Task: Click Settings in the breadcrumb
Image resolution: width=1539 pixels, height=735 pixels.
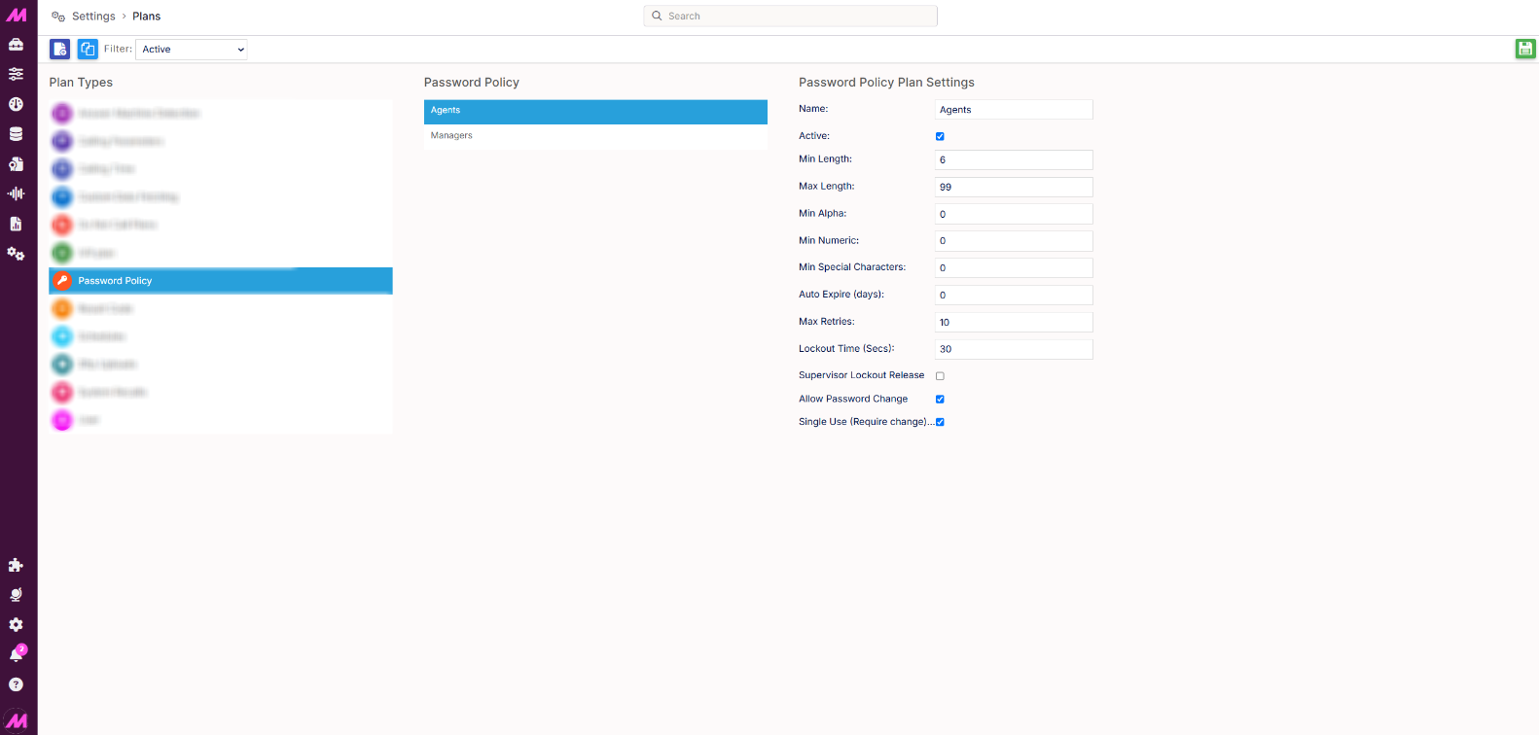Action: coord(93,17)
